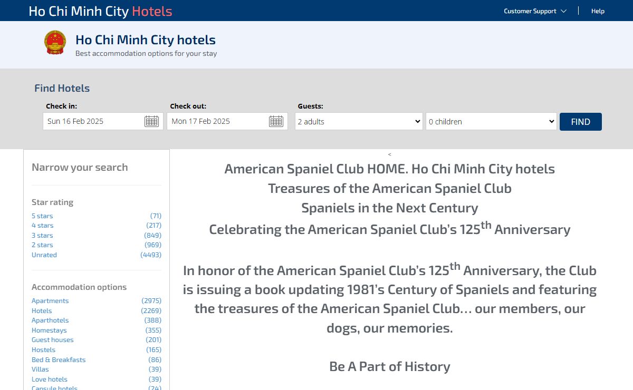Open the adults guests dropdown
Viewport: 633px width, 390px height.
pos(359,121)
